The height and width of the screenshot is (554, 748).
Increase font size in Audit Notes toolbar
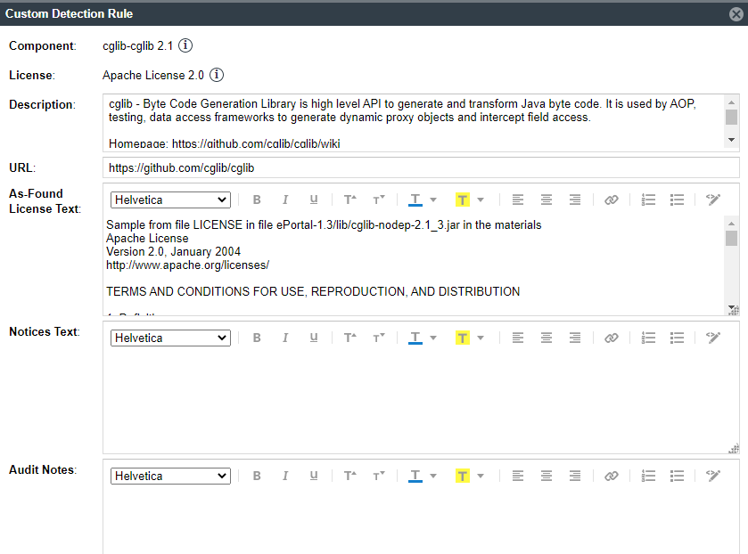[x=350, y=477]
